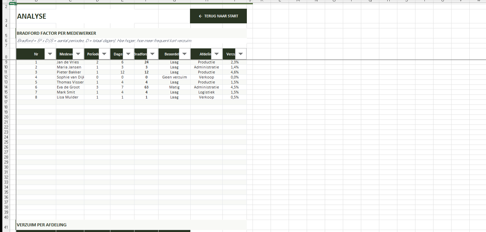
Task: Select the ANALYSE title cell
Action: 32,16
